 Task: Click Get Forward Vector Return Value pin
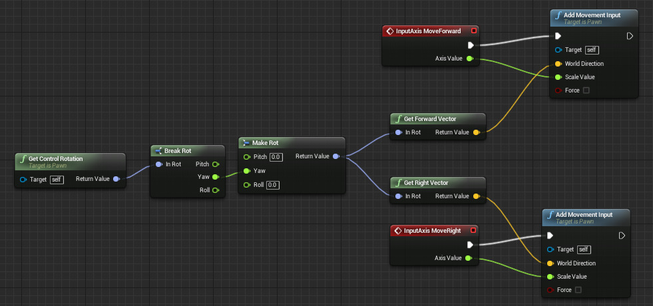pyautogui.click(x=476, y=132)
